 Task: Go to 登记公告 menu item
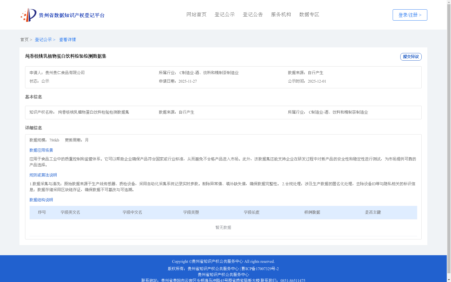tap(253, 14)
